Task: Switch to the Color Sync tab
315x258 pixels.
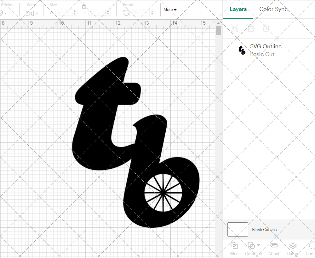Action: pos(273,9)
